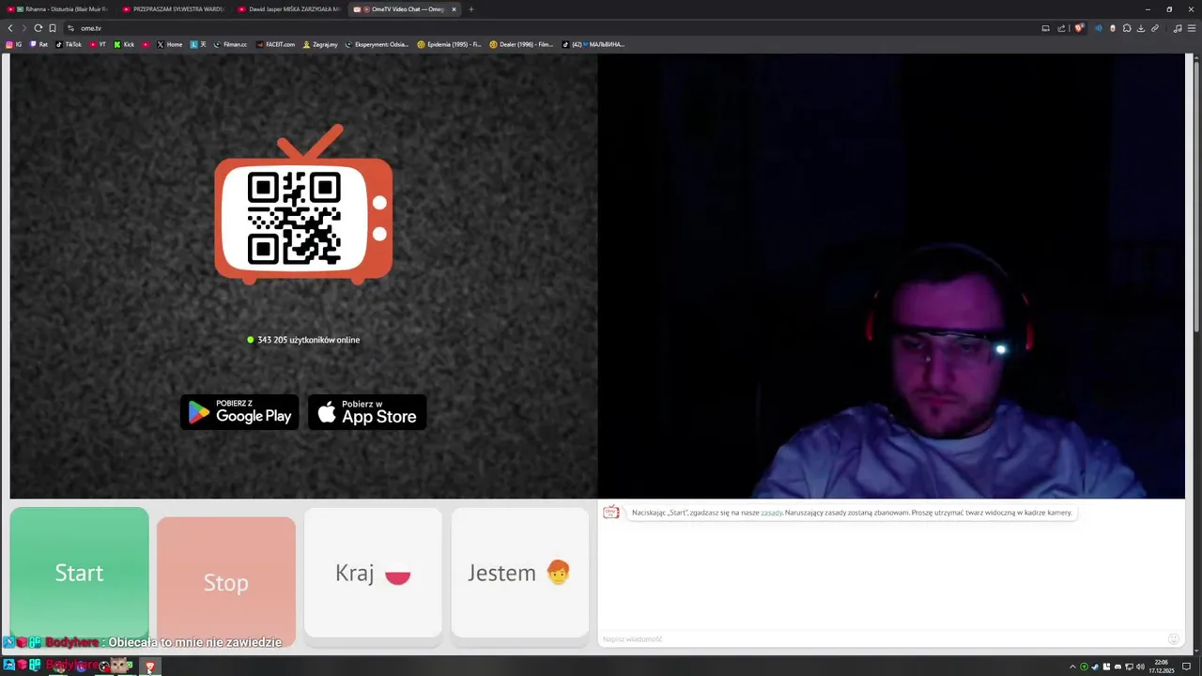The width and height of the screenshot is (1202, 676).
Task: Click the ome.tv address bar
Action: tap(554, 28)
